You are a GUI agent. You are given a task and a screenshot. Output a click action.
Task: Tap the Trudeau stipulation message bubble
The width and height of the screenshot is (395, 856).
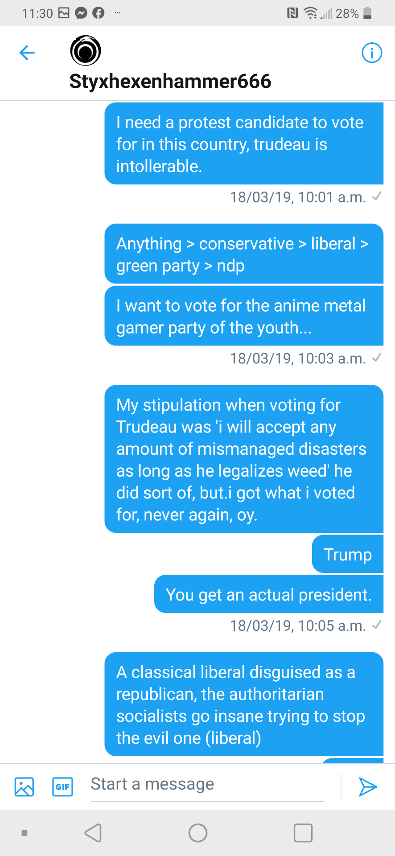tap(244, 459)
